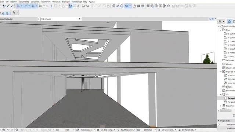Open guide lines options dropdown arrow
235x132 pixels.
pos(22,6)
